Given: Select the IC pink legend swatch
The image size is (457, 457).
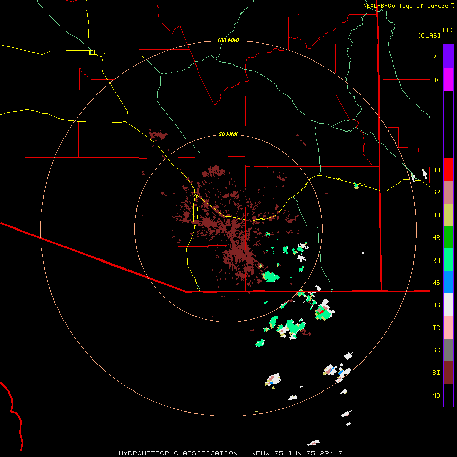Looking at the screenshot, I should 448,328.
